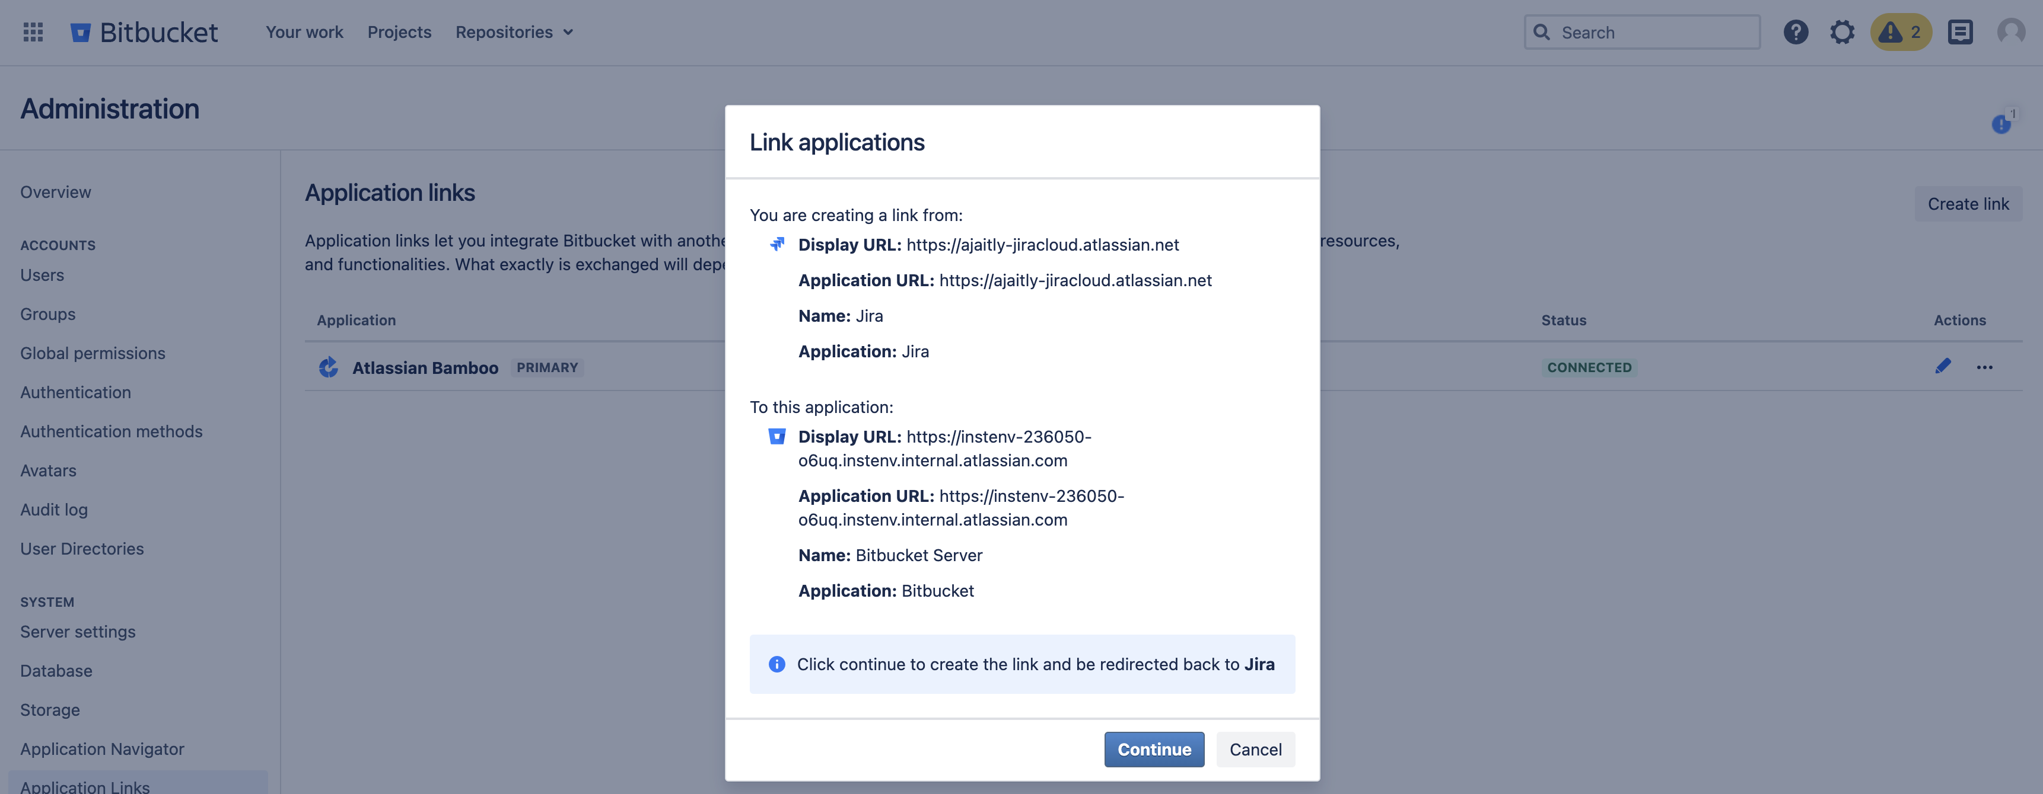Open Server settings in the sidebar
2043x794 pixels.
[78, 632]
